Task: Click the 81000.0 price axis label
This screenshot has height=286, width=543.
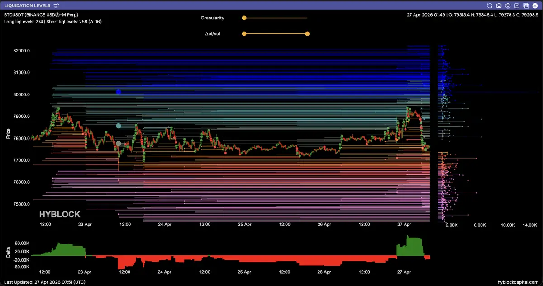Action: coord(21,72)
